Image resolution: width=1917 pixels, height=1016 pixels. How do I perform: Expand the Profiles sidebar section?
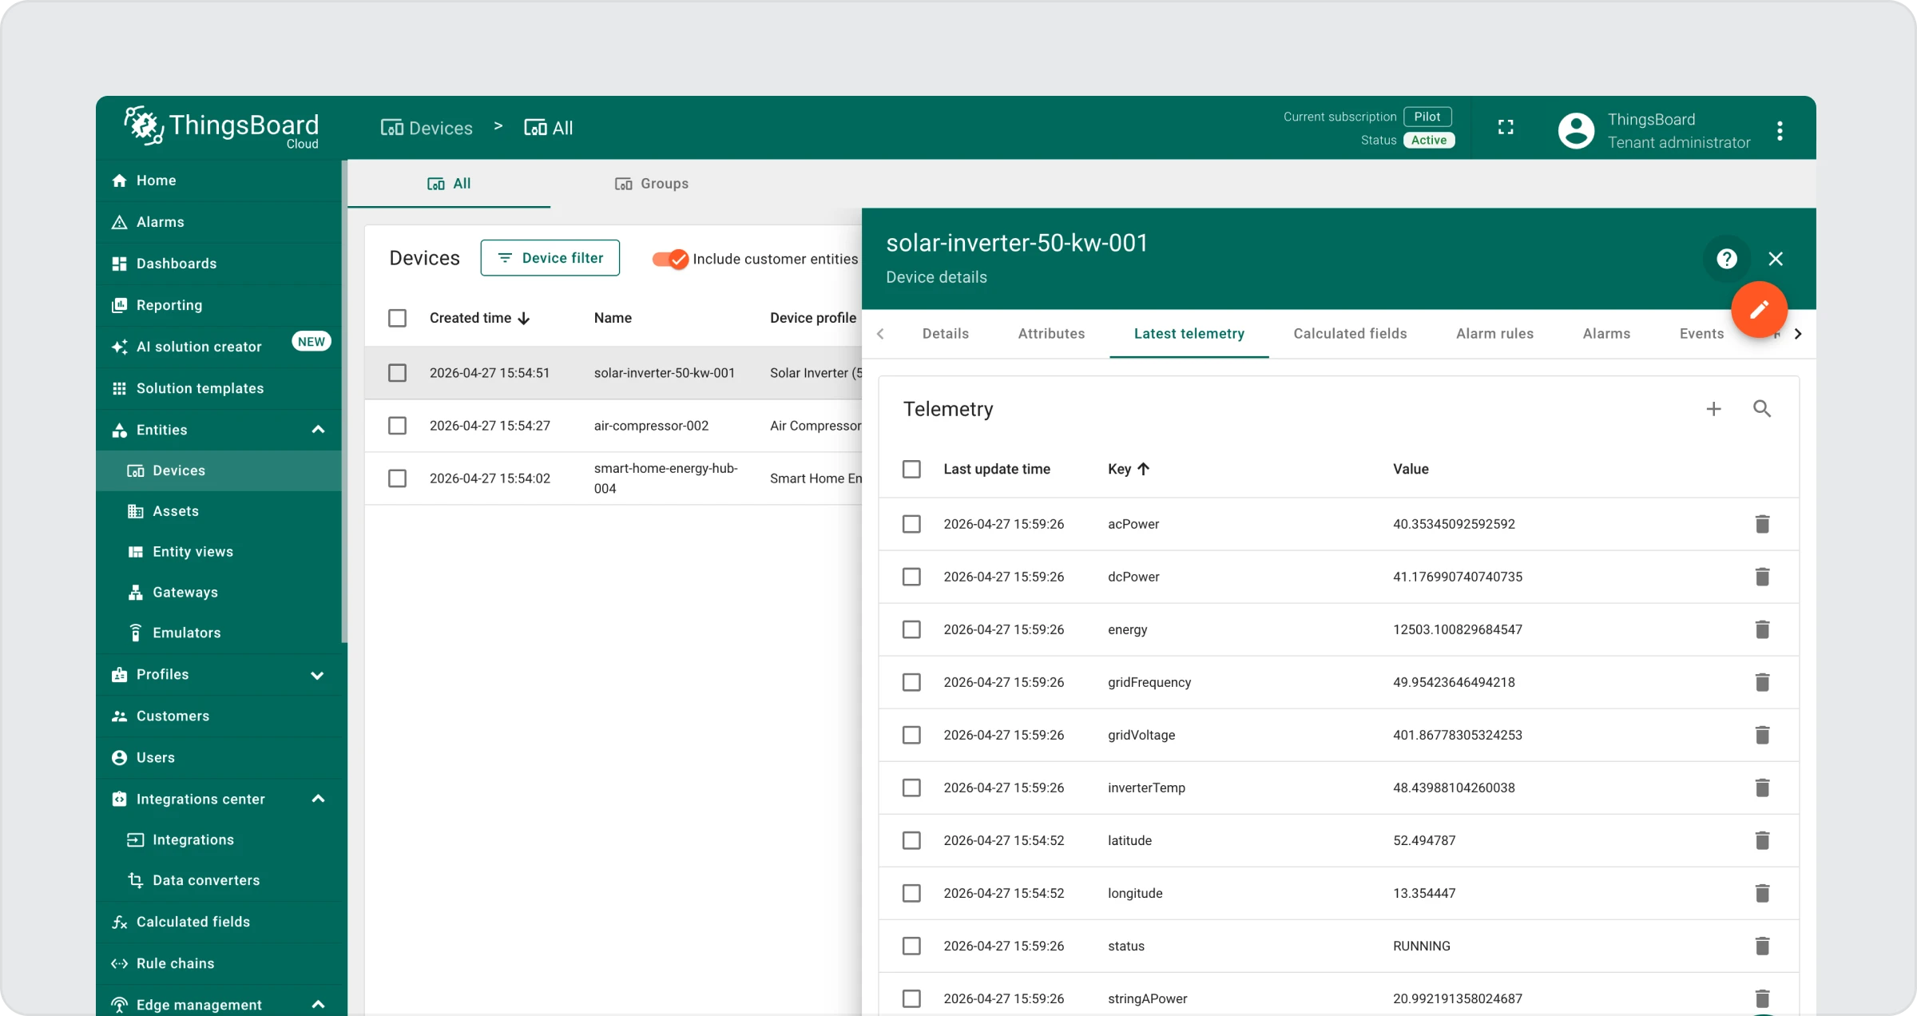click(318, 675)
